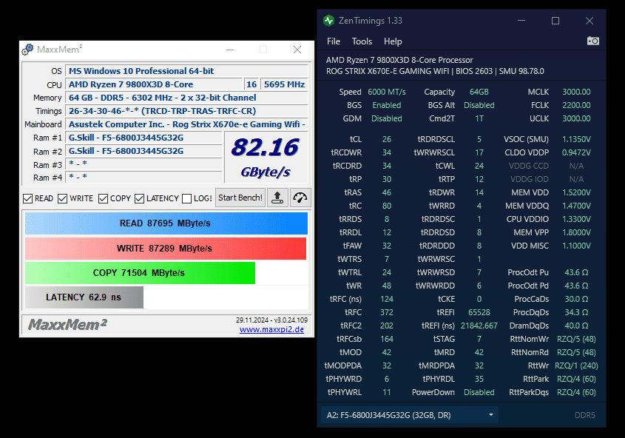Uncheck the LATENCY checkbox in MaxxMem

coord(139,198)
